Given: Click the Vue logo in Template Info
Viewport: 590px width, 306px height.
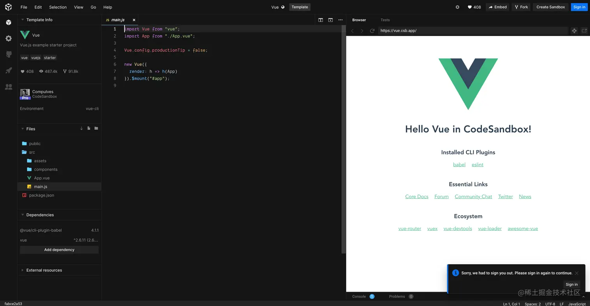Looking at the screenshot, I should [x=25, y=35].
